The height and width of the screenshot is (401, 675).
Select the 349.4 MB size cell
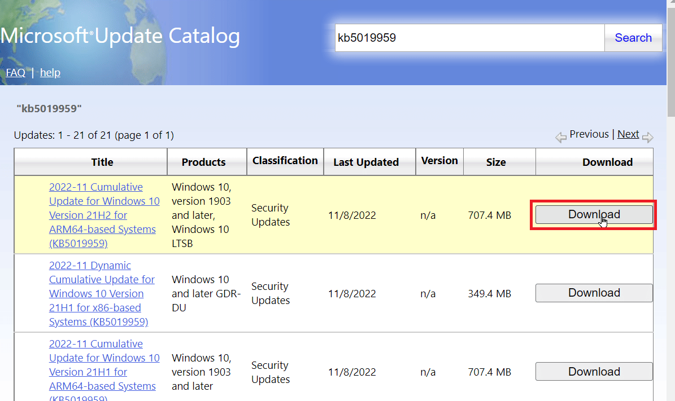coord(490,293)
